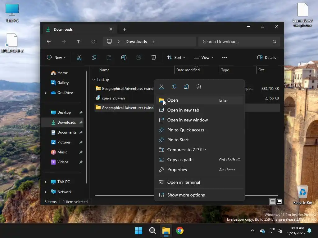318x238 pixels.
Task: Click the Rename icon at top of the context menu
Action: pos(186,87)
